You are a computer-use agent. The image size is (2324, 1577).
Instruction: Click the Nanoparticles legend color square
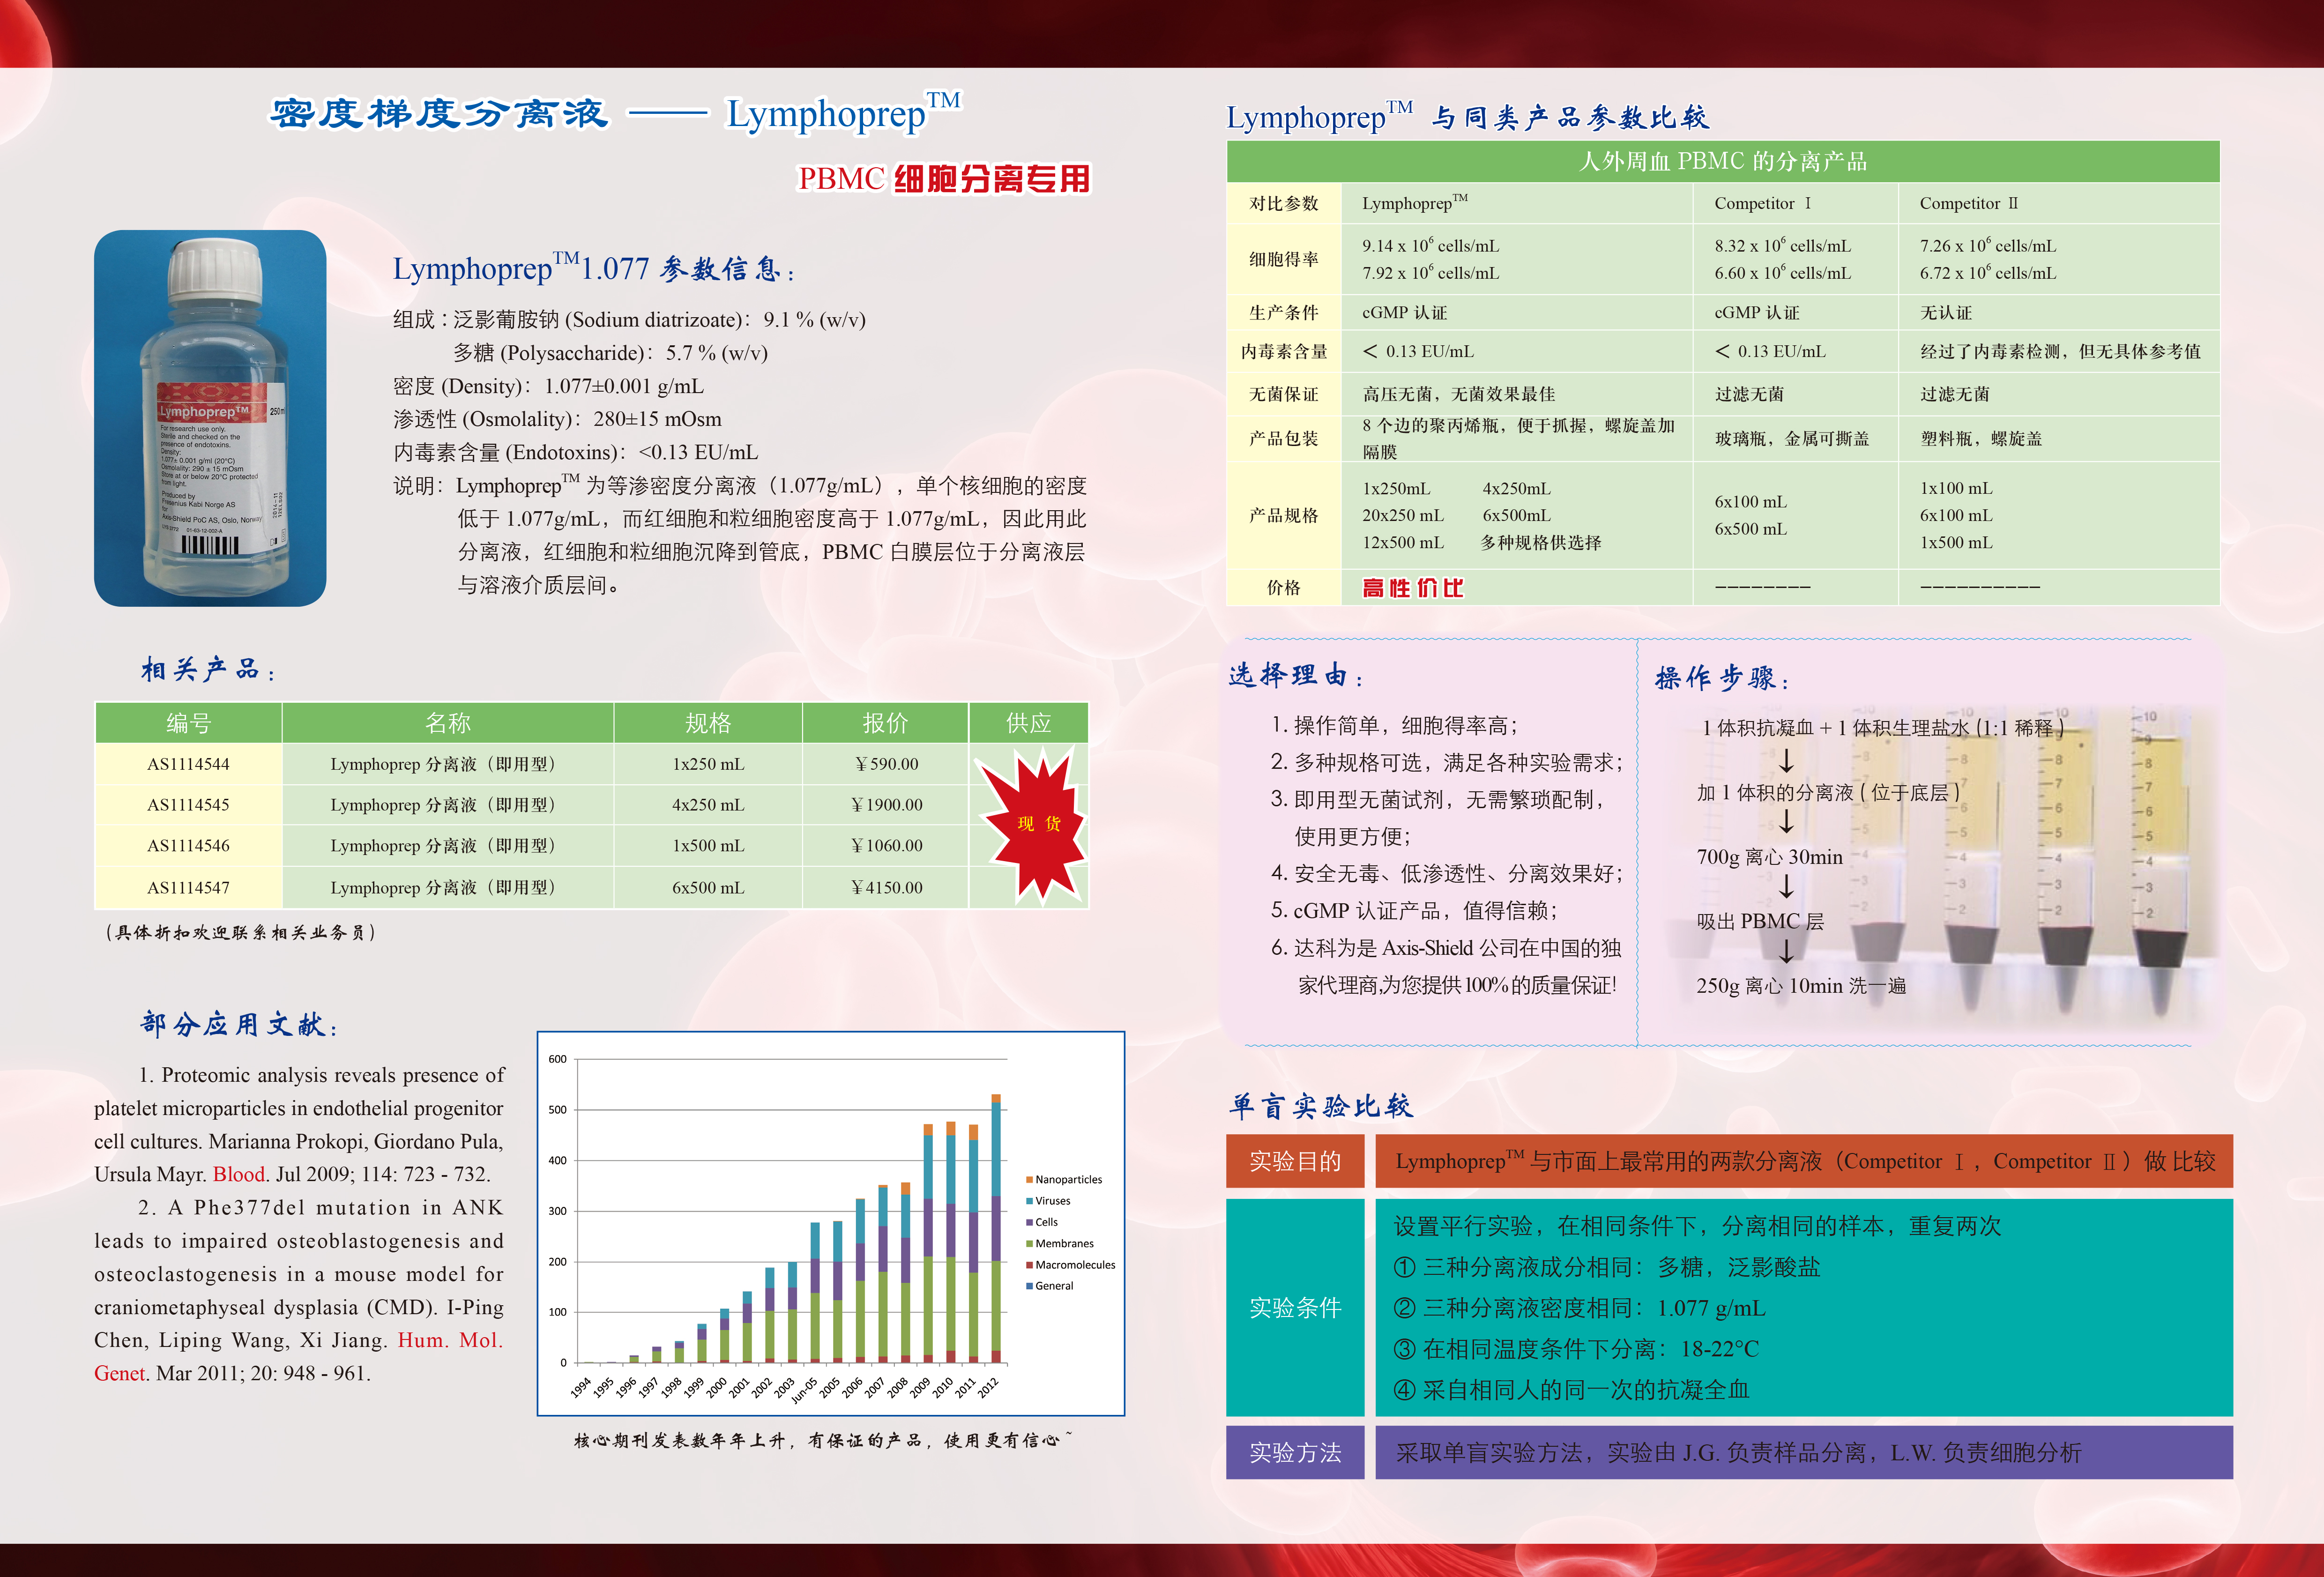click(1029, 1180)
